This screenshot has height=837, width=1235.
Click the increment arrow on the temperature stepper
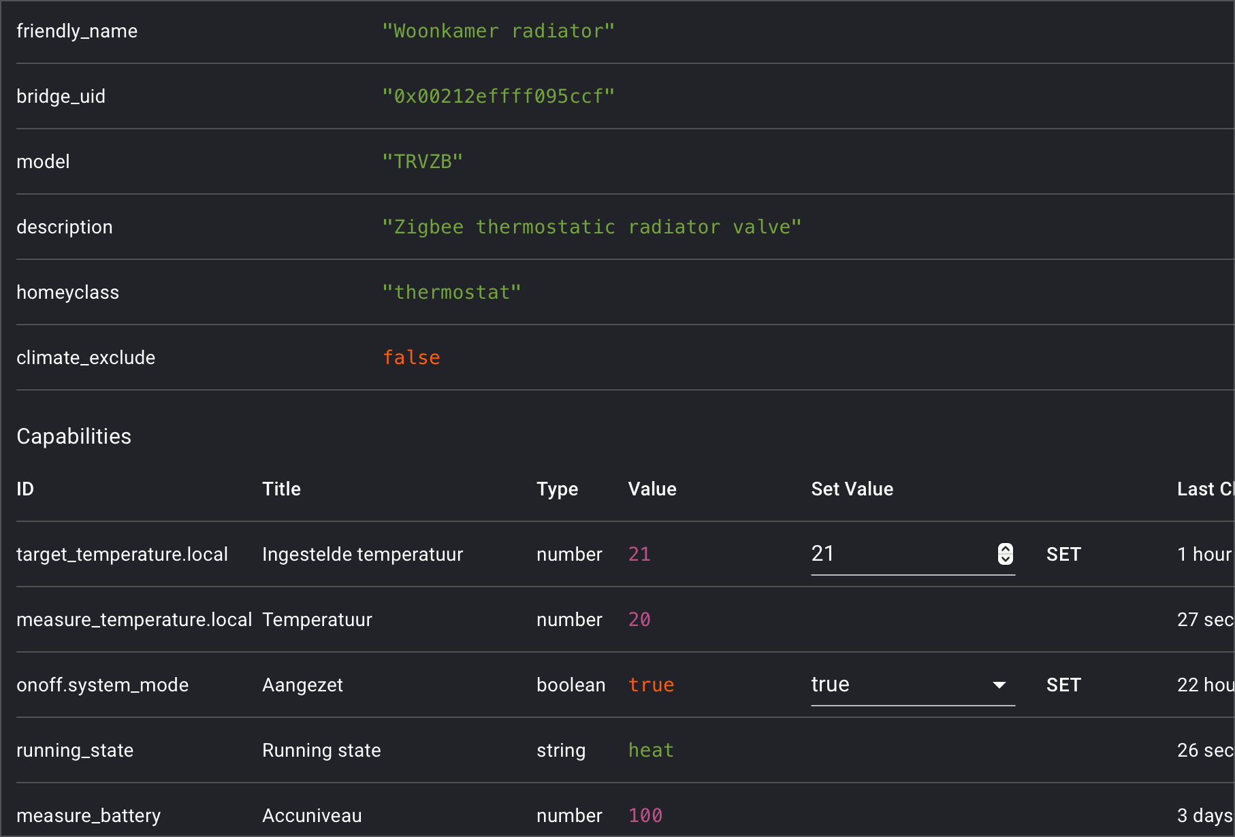coord(1006,549)
